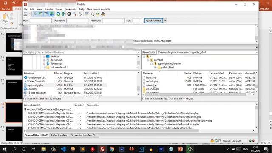Collapse the superacionmujer.com remote tree node
The height and width of the screenshot is (153, 272).
click(x=151, y=64)
